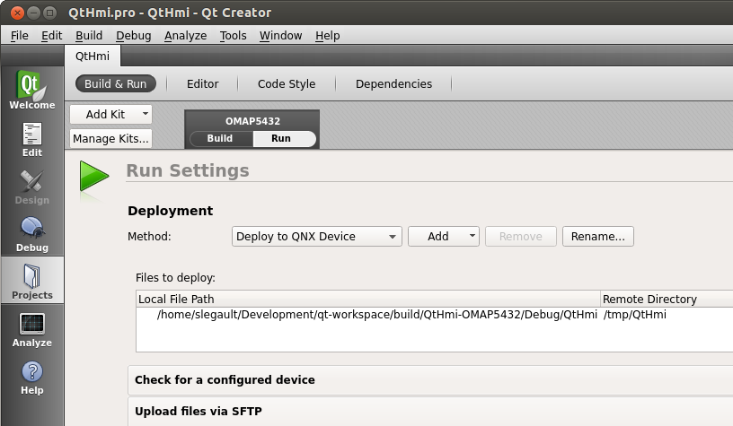The image size is (733, 426).
Task: Open the Add Kit dropdown
Action: [110, 114]
